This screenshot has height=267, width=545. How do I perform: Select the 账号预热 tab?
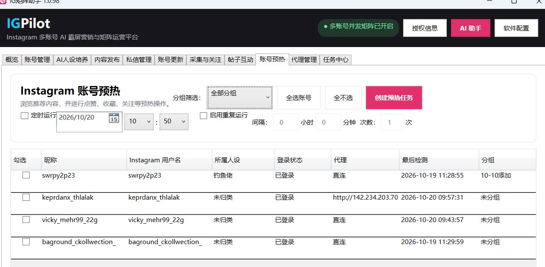pyautogui.click(x=272, y=59)
